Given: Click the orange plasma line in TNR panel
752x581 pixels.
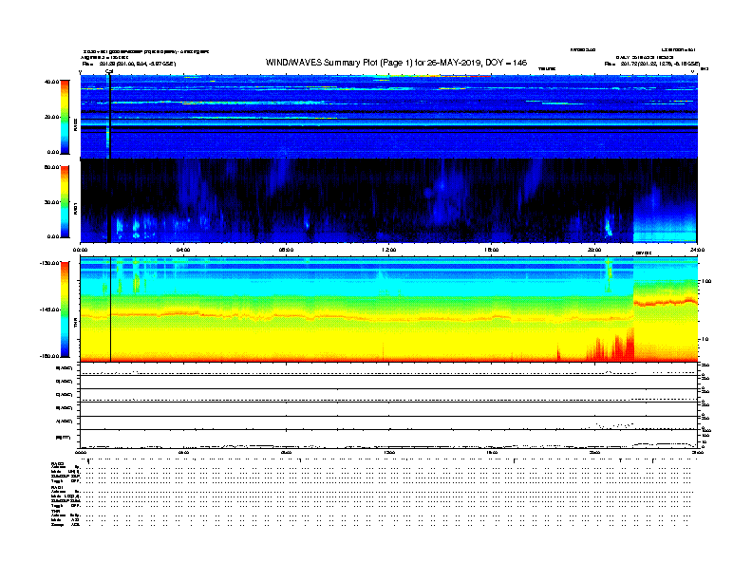Looking at the screenshot, I should 357,317.
